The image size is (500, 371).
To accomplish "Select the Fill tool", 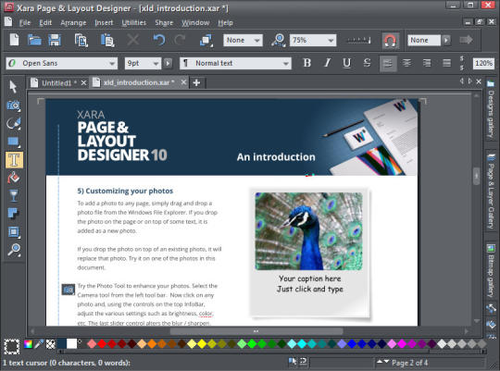I will coord(13,178).
